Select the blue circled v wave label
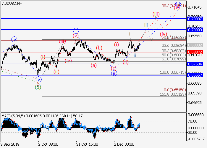Viewport: 207px width, 148px height. click(x=38, y=79)
